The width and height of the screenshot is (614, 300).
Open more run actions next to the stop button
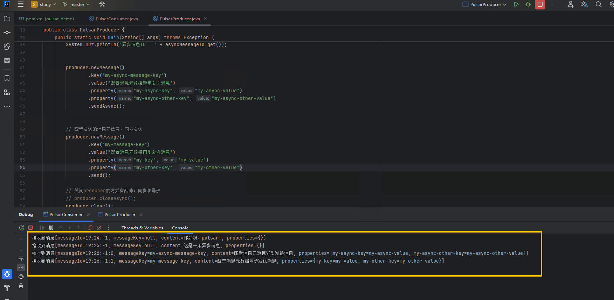pyautogui.click(x=552, y=5)
